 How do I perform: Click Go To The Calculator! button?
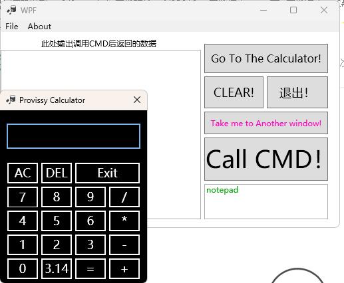pos(266,58)
